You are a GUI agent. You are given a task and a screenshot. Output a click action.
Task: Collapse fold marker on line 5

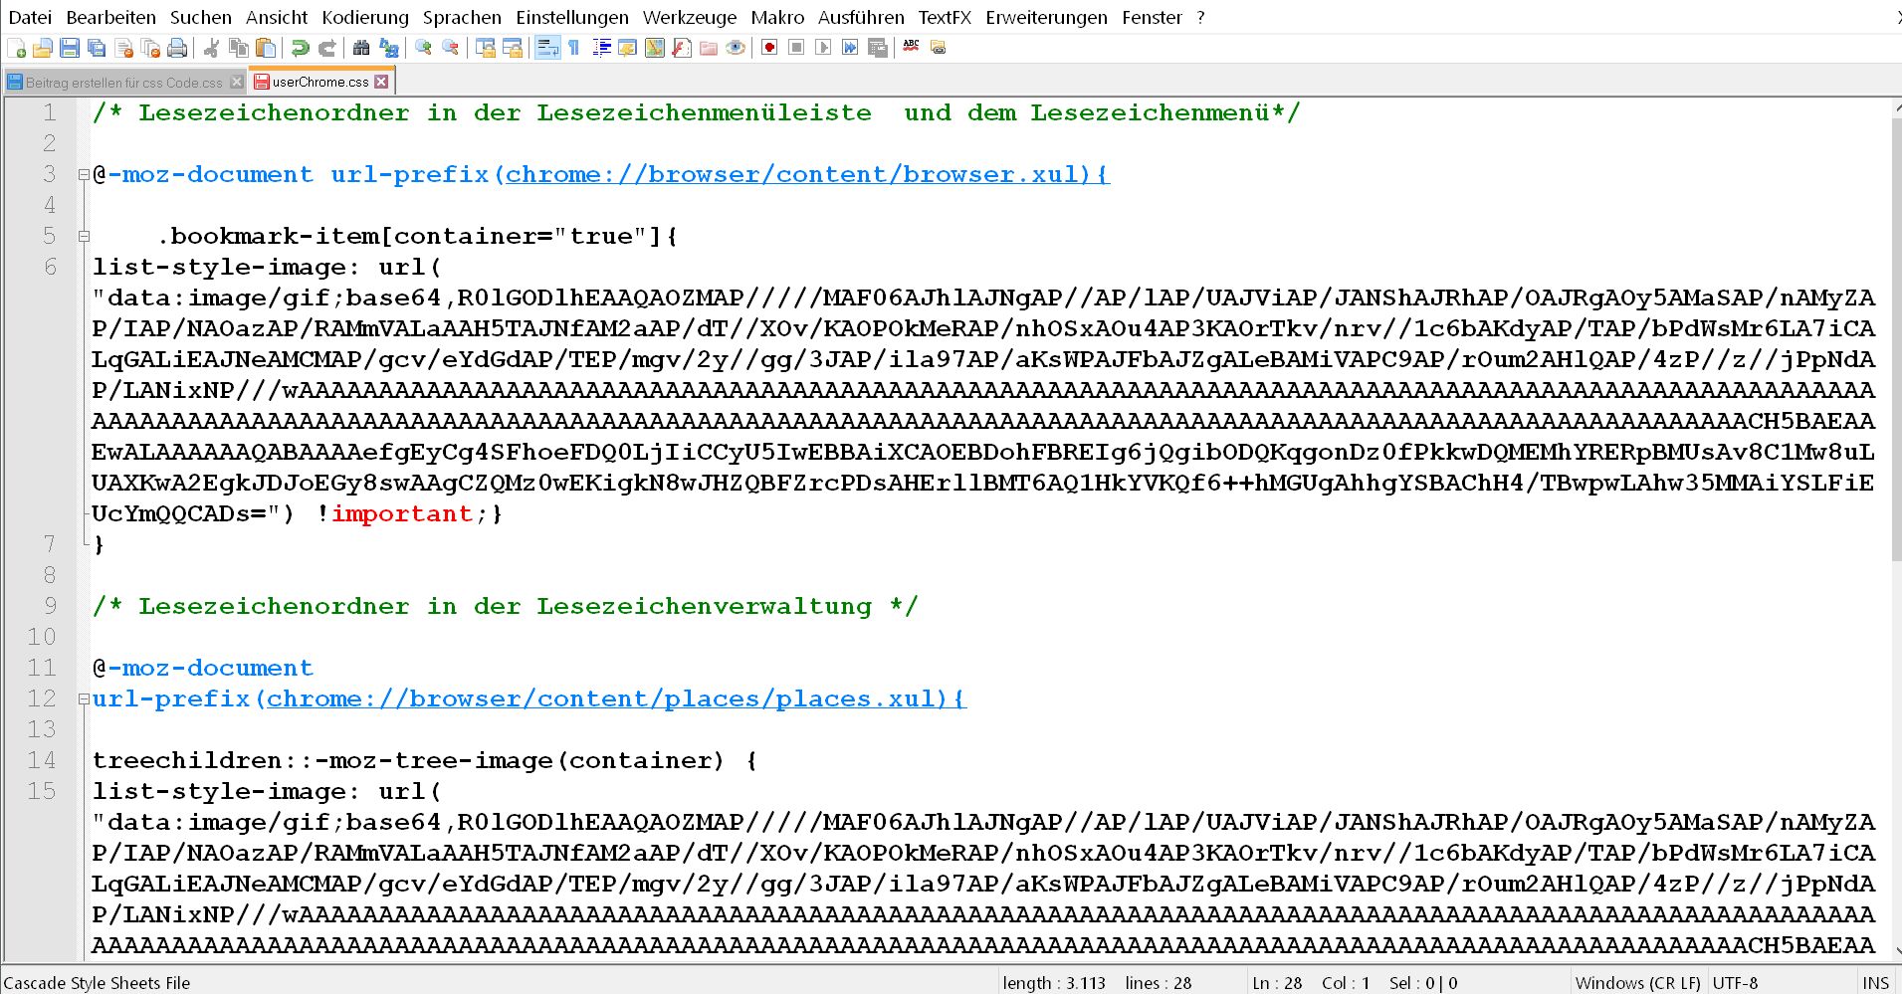pyautogui.click(x=84, y=237)
